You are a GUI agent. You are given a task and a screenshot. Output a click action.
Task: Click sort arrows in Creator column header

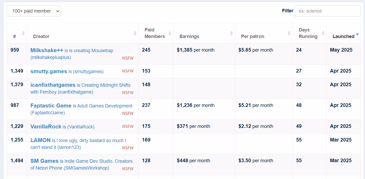[x=135, y=33]
